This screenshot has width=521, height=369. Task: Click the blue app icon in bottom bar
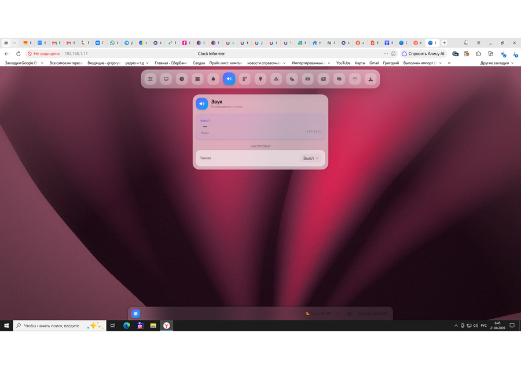[x=135, y=313]
